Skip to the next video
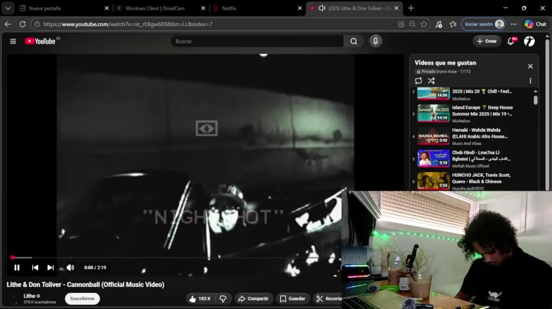This screenshot has width=552, height=309. coord(51,267)
